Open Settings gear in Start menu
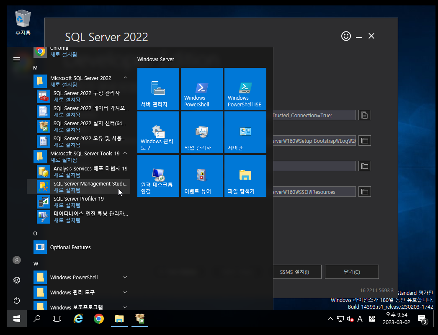The image size is (438, 335). [x=17, y=280]
